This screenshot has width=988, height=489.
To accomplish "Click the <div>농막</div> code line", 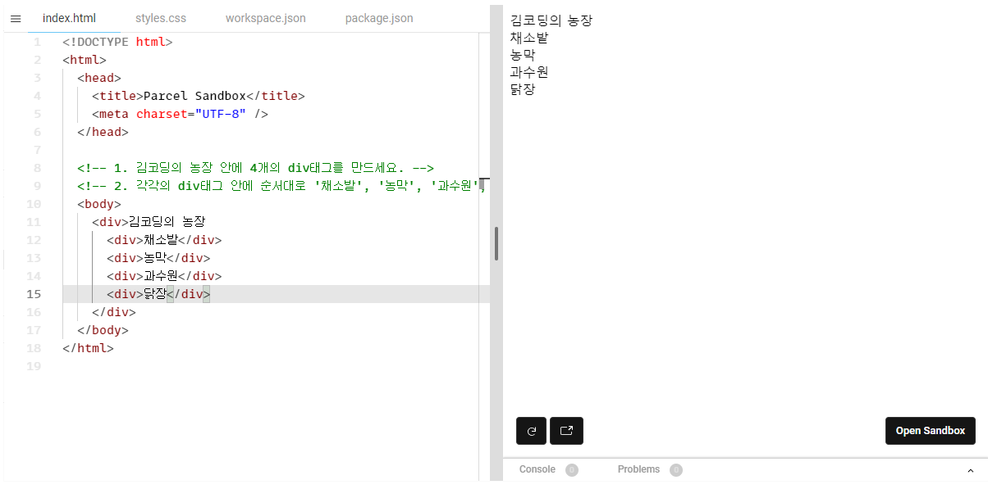I will [x=158, y=258].
